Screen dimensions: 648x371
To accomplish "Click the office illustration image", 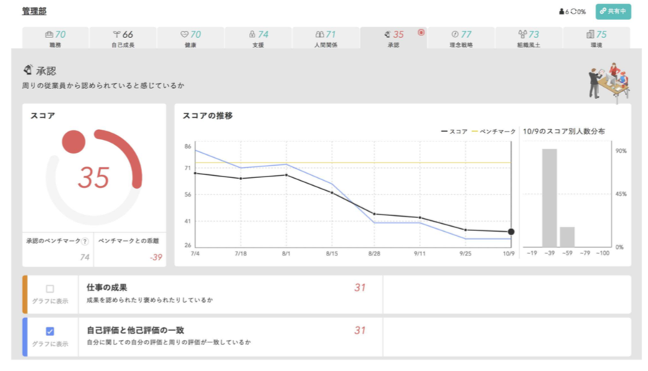I will pos(609,82).
